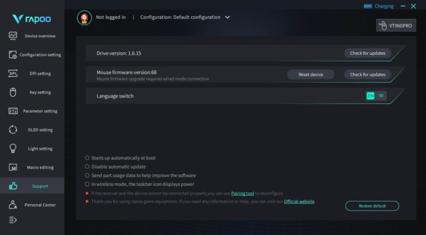Select the OLED setting icon
The width and height of the screenshot is (426, 235).
tap(13, 130)
